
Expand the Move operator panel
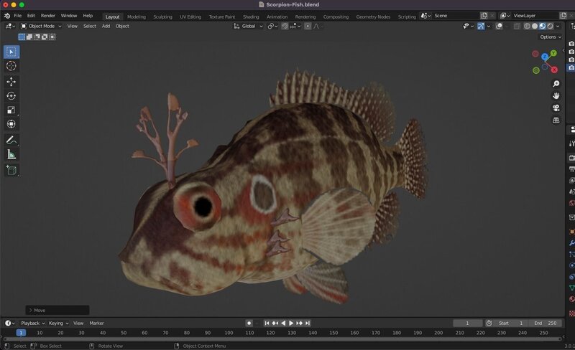(x=29, y=311)
